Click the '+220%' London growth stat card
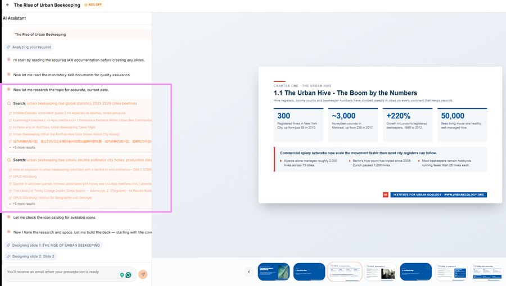The image size is (506, 286). point(407,125)
